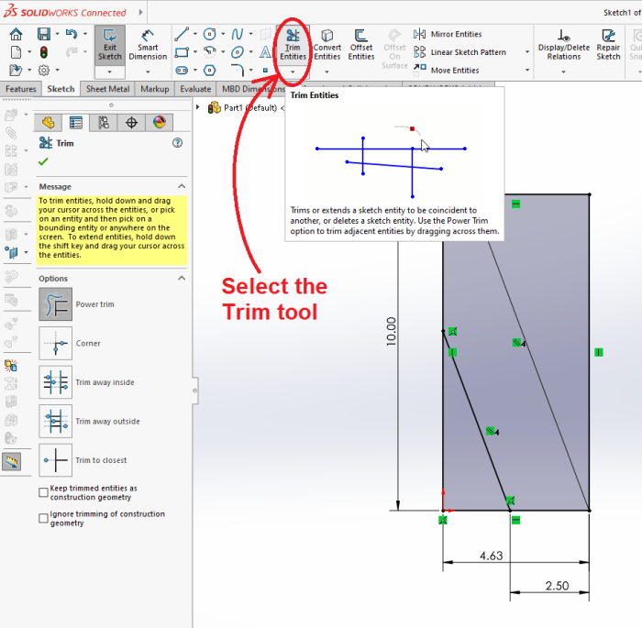Screen dimensions: 642x628
Task: Select the sketch Point tool
Action: coord(265,71)
